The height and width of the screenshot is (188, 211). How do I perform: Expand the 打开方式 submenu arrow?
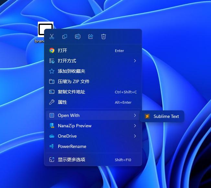point(135,61)
